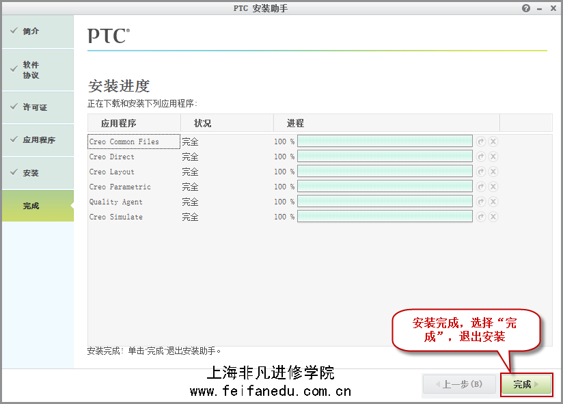Viewport: 563px width, 404px height.
Task: Click the retry icon for Creo Parametric
Action: [x=481, y=187]
